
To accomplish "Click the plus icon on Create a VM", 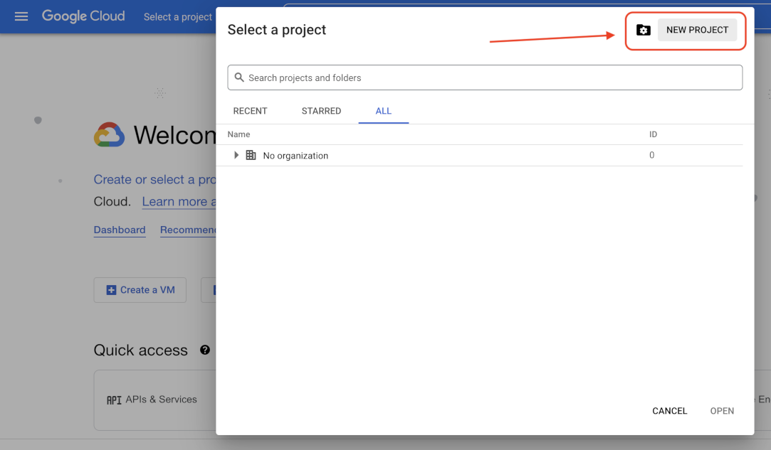I will 111,290.
